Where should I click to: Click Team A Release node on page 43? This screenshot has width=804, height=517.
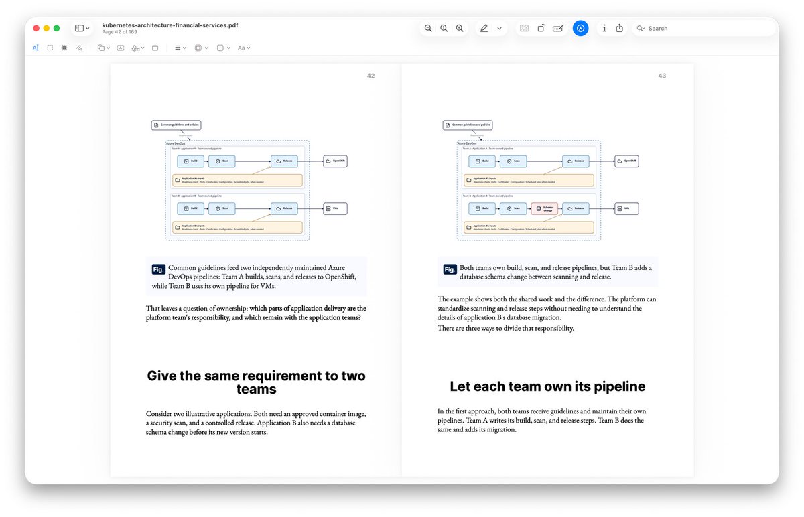click(576, 161)
